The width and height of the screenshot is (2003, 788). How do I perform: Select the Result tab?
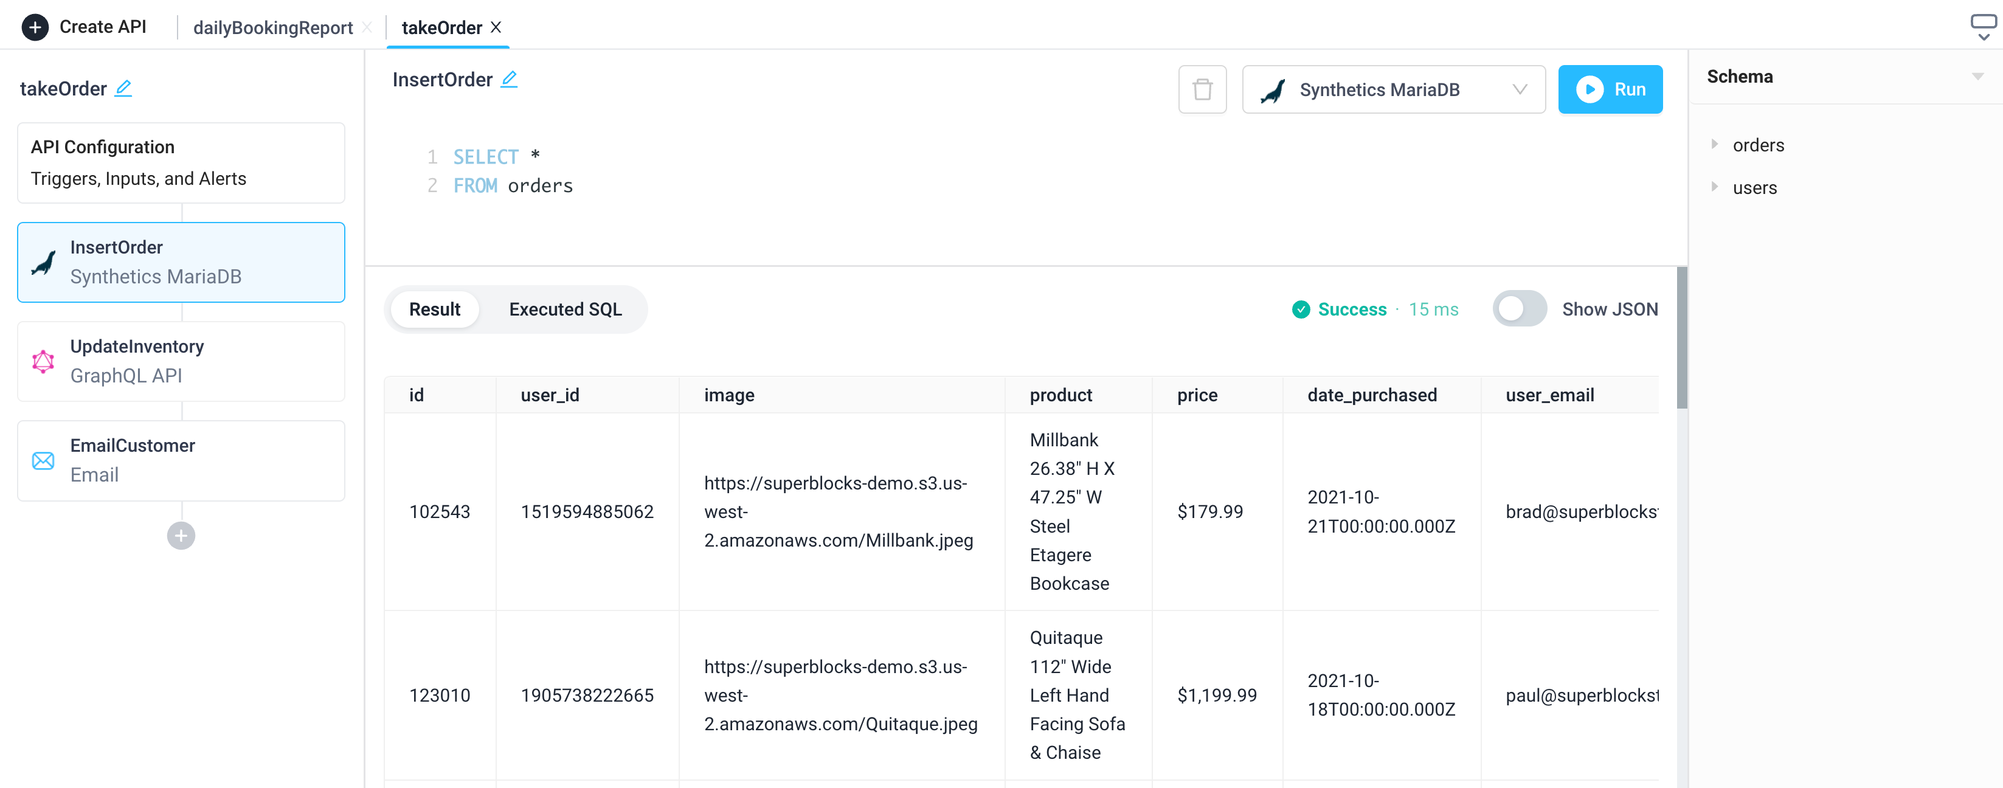(x=435, y=309)
